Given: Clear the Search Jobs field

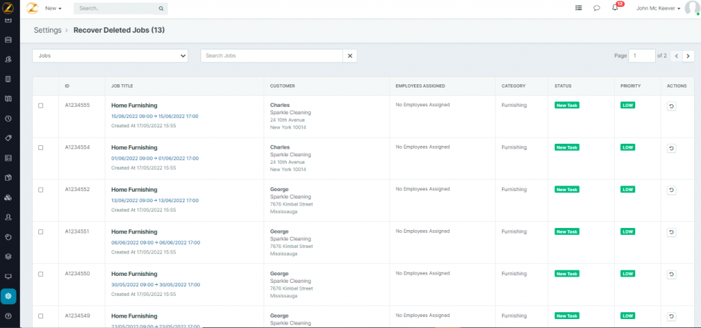Looking at the screenshot, I should click(x=350, y=55).
